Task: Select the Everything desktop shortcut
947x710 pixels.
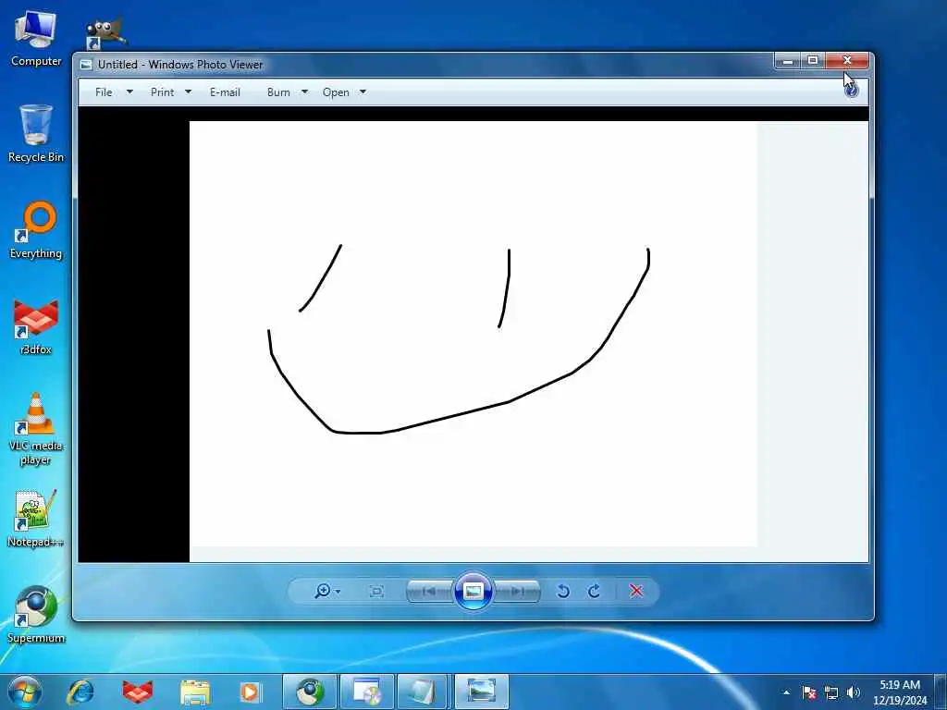Action: click(36, 230)
